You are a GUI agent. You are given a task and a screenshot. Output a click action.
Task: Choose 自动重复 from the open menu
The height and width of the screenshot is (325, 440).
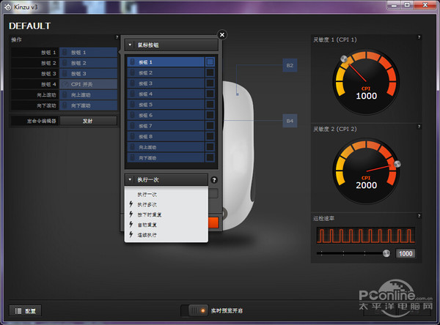pos(166,225)
